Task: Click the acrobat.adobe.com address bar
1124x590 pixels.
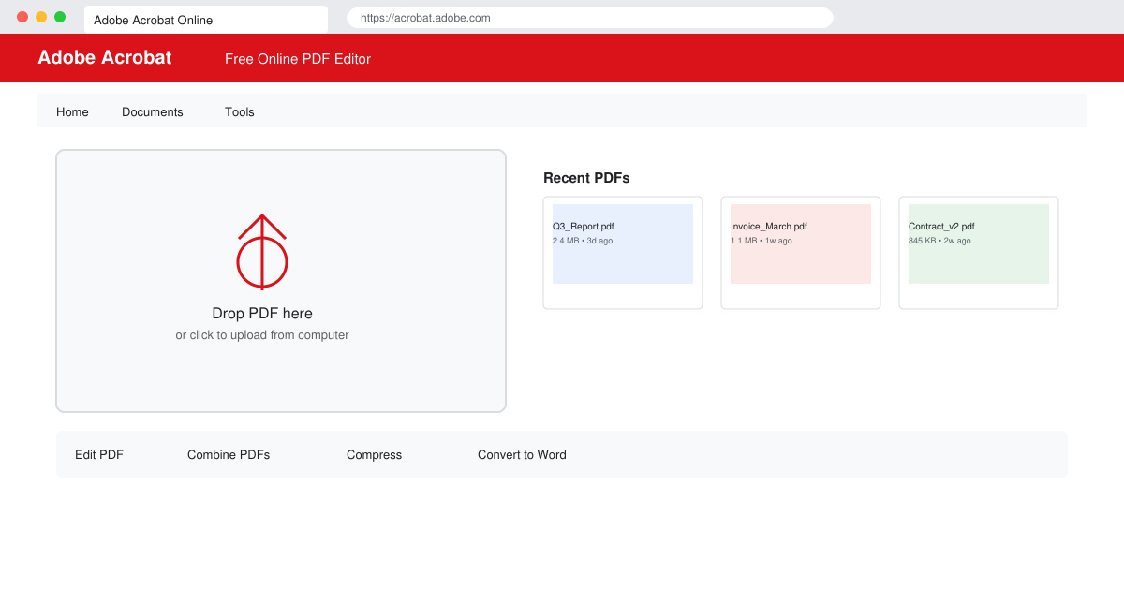Action: pos(590,18)
